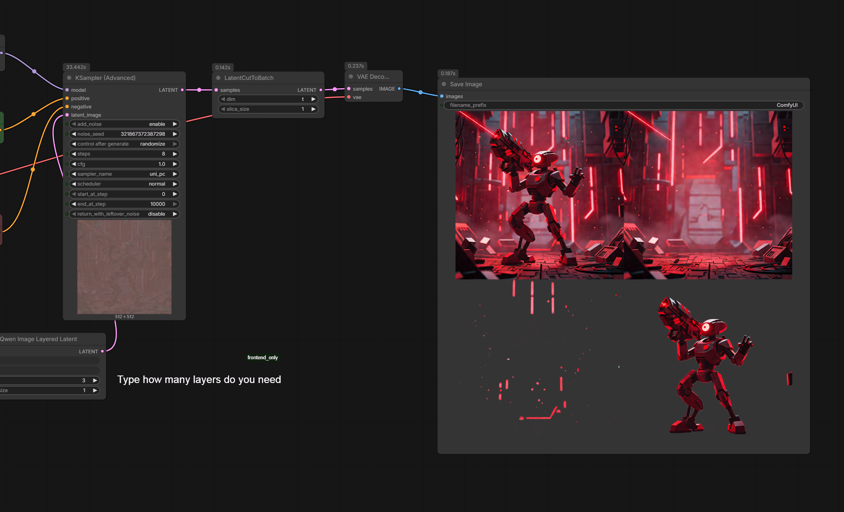Collapse the VAE Decode node dot

tap(351, 77)
